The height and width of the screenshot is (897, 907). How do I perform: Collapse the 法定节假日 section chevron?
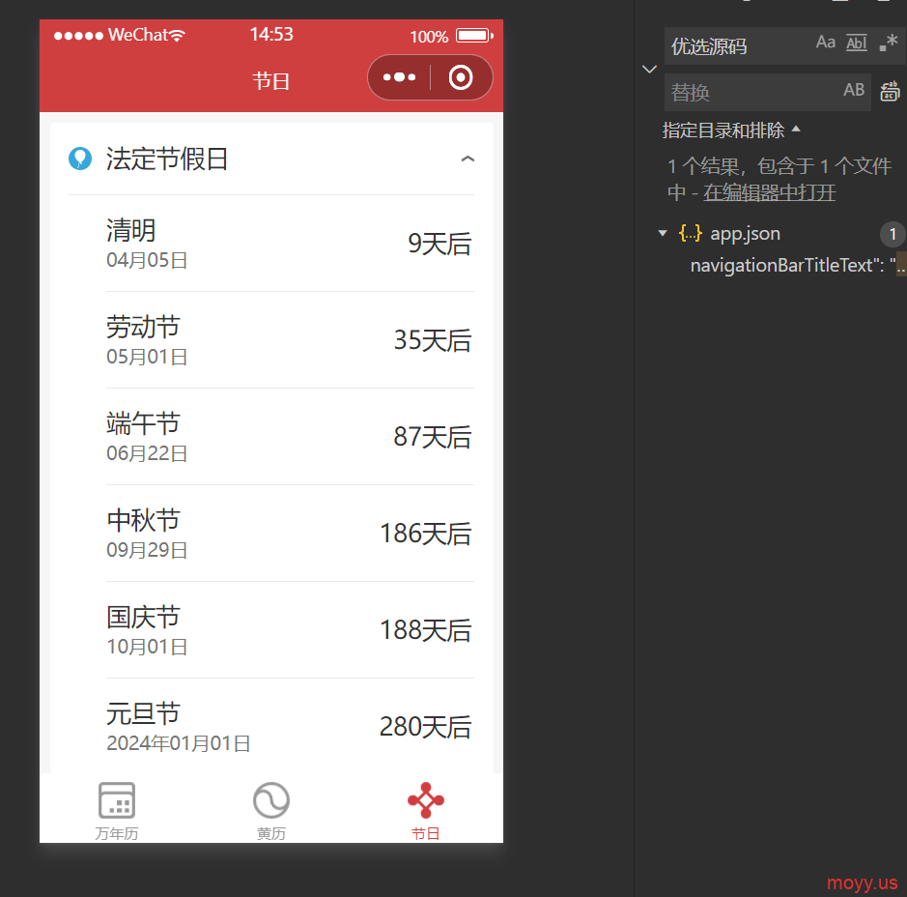468,159
